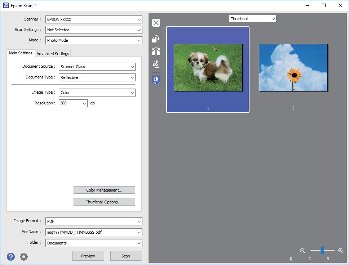Select the sunflower photo thumbnail 2
Viewport: 349px width, 265px height.
pos(293,68)
